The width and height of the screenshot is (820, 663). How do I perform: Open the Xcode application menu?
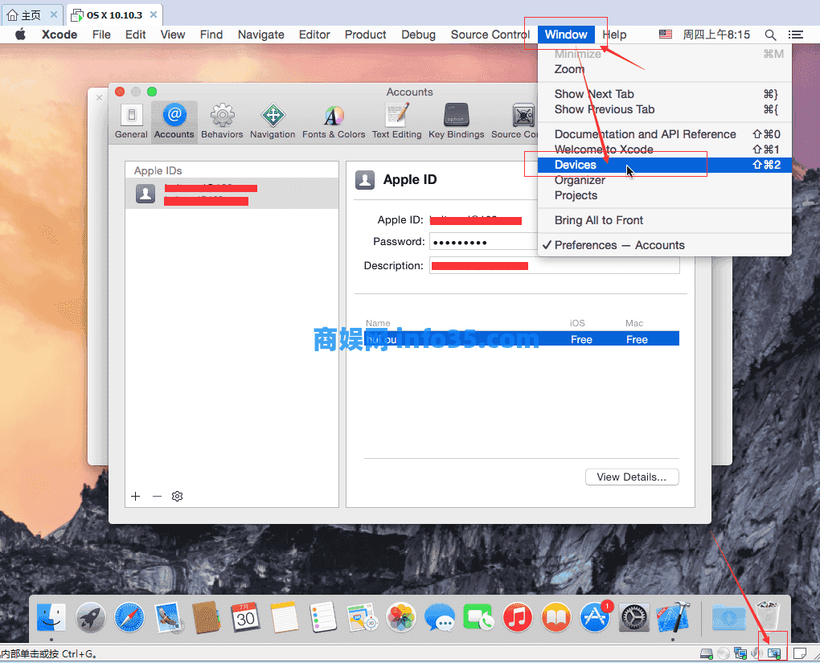59,35
